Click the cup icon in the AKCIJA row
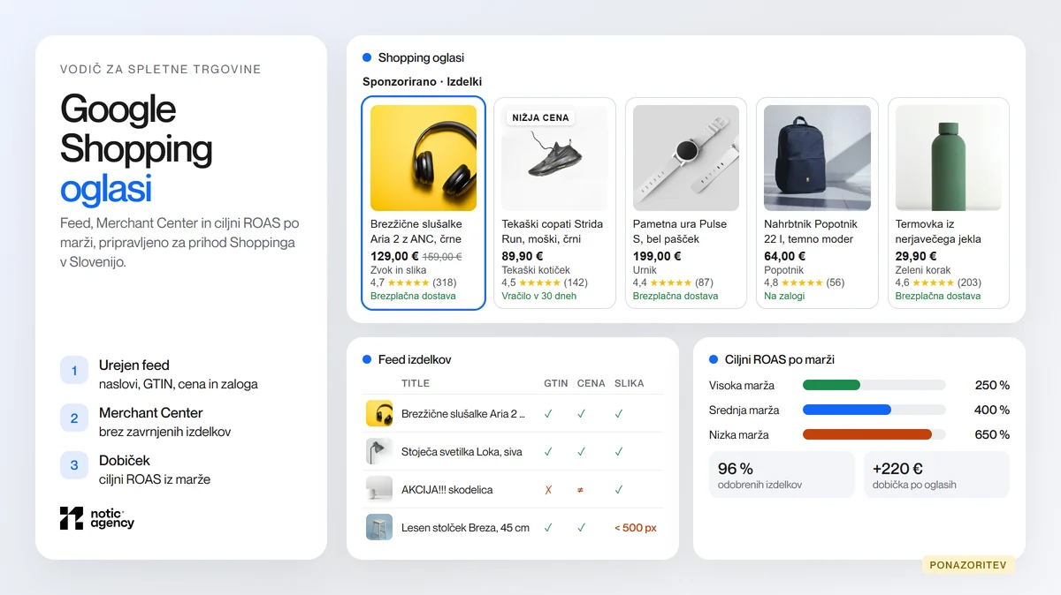Viewport: 1061px width, 595px height. click(379, 489)
